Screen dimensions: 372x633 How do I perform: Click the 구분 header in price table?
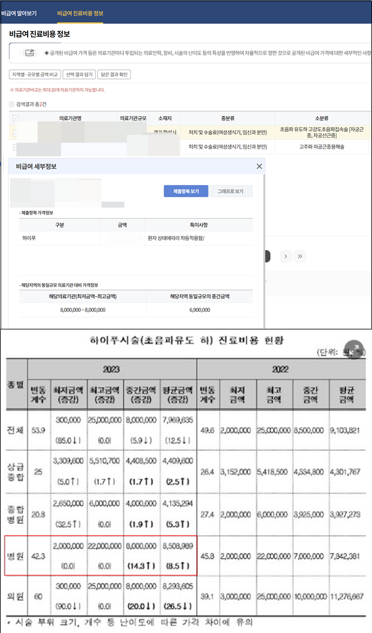coord(59,225)
